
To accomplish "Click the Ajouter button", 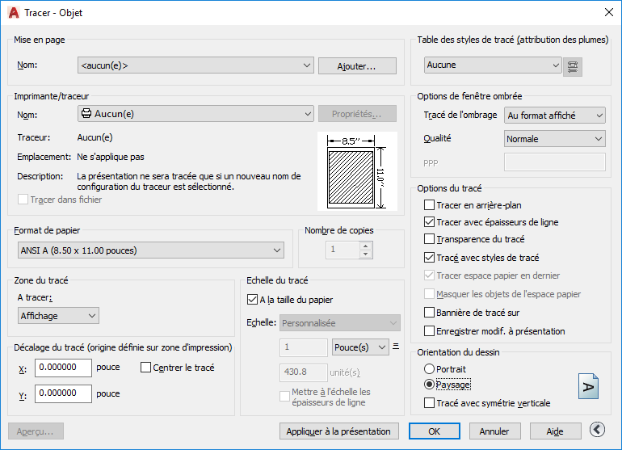I will coord(357,65).
